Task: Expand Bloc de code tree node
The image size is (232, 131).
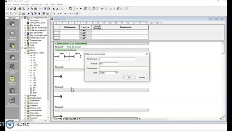Action: click(x=25, y=25)
